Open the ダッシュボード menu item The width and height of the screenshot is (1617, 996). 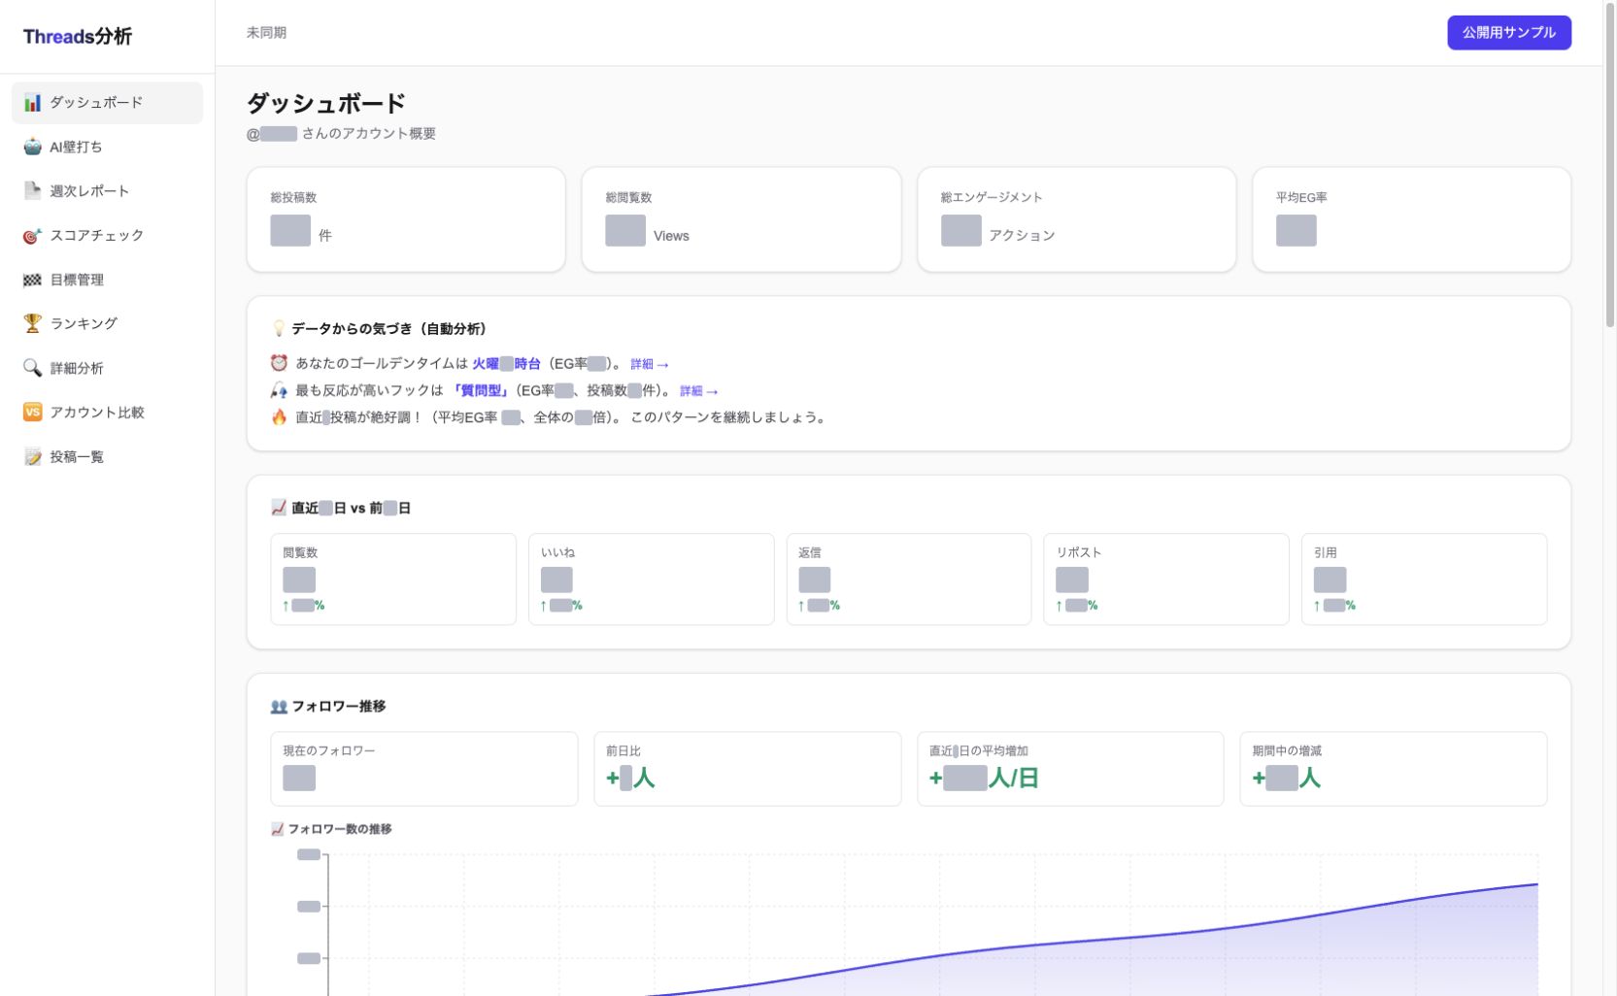(107, 103)
